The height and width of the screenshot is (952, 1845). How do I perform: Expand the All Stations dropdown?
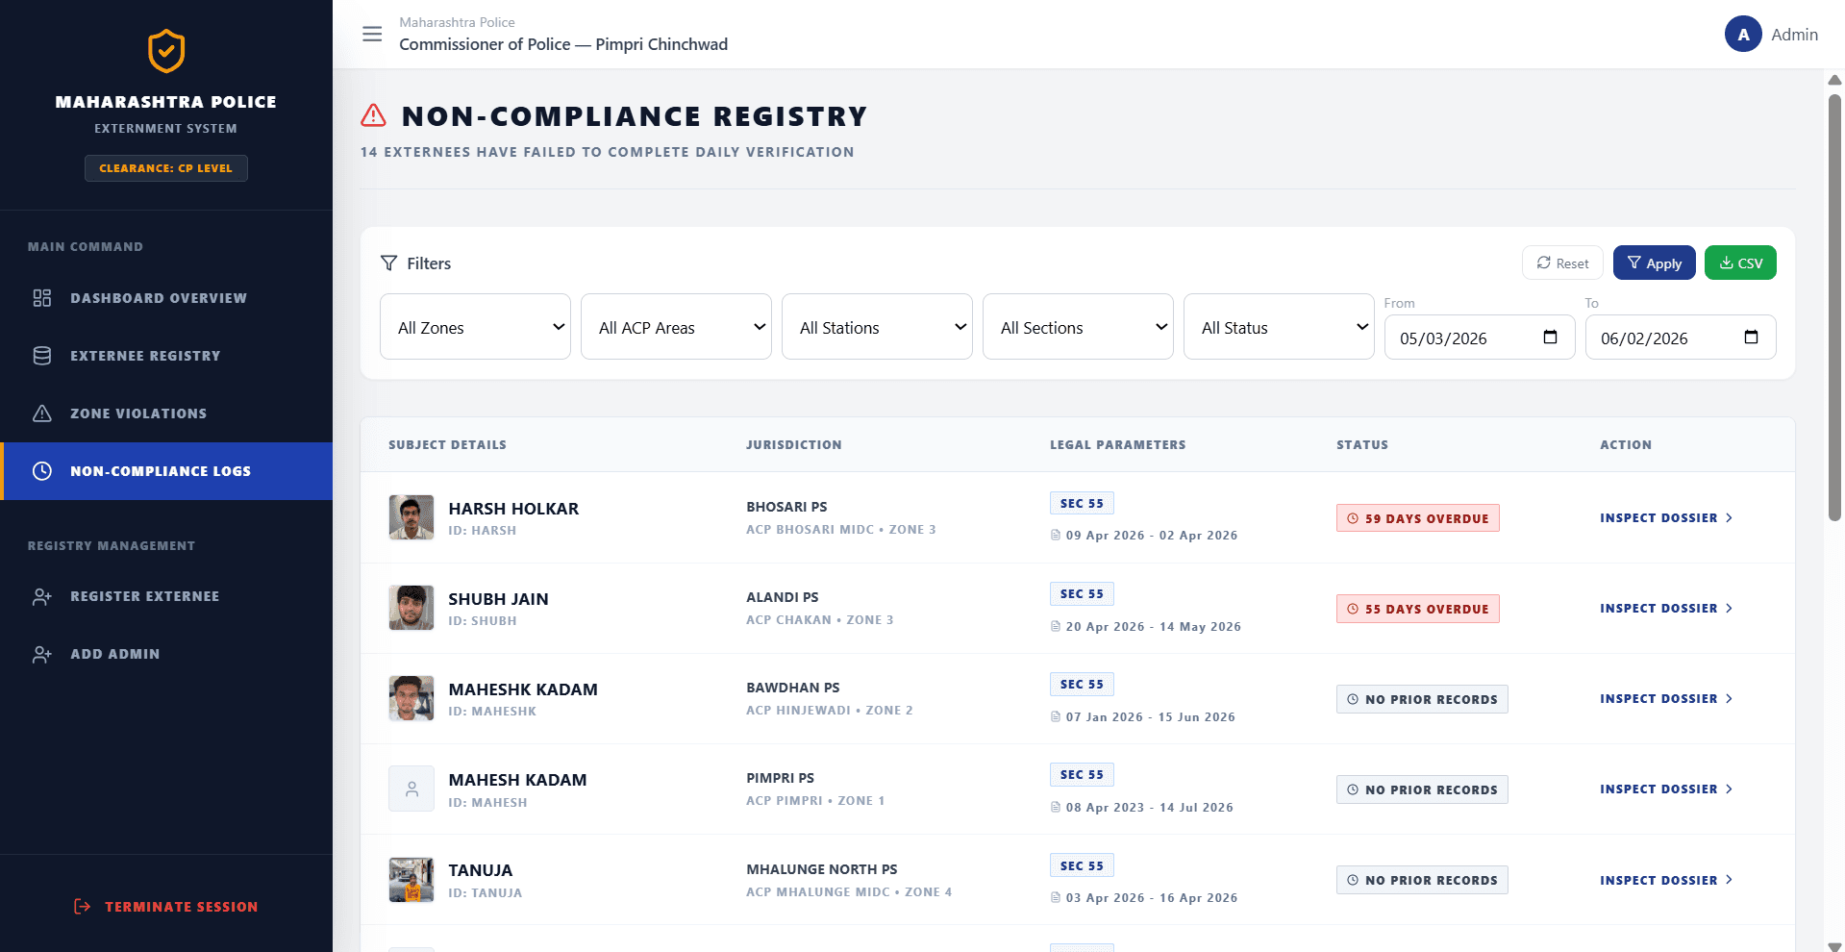(877, 327)
